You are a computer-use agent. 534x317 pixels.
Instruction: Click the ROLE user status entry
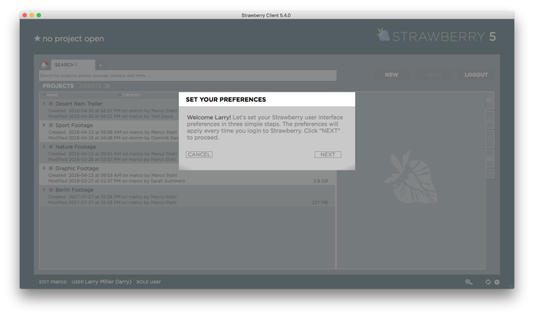pos(148,282)
